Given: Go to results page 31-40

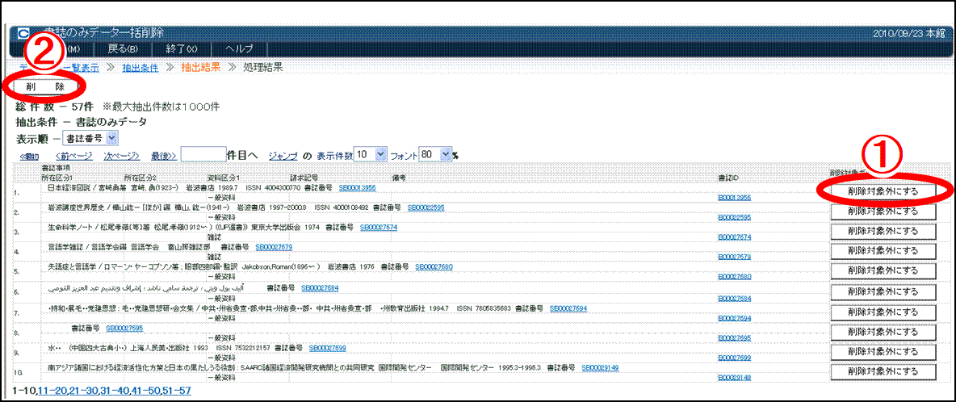Looking at the screenshot, I should (x=114, y=391).
